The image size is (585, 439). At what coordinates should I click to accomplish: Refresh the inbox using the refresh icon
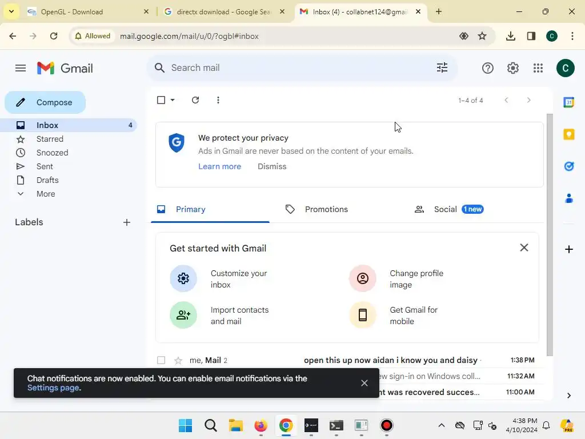(x=195, y=100)
